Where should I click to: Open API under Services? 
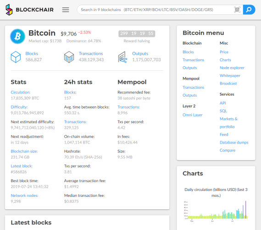(223, 103)
